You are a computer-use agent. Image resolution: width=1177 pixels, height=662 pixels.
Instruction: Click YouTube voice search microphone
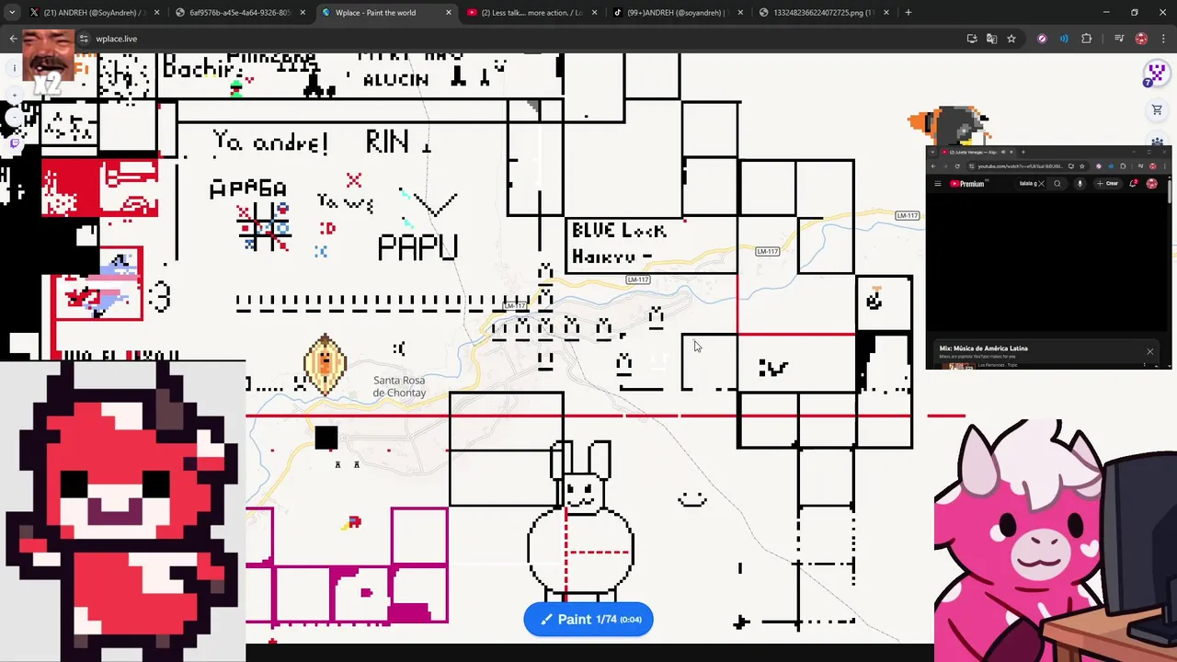point(1080,184)
